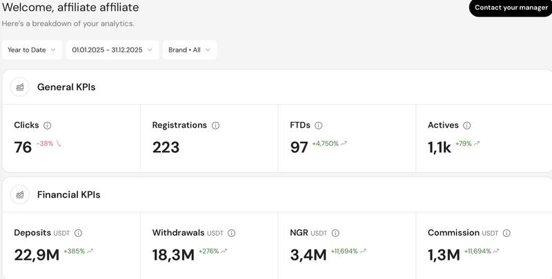Expand the Brand • All filter
552x279 pixels.
tap(190, 50)
